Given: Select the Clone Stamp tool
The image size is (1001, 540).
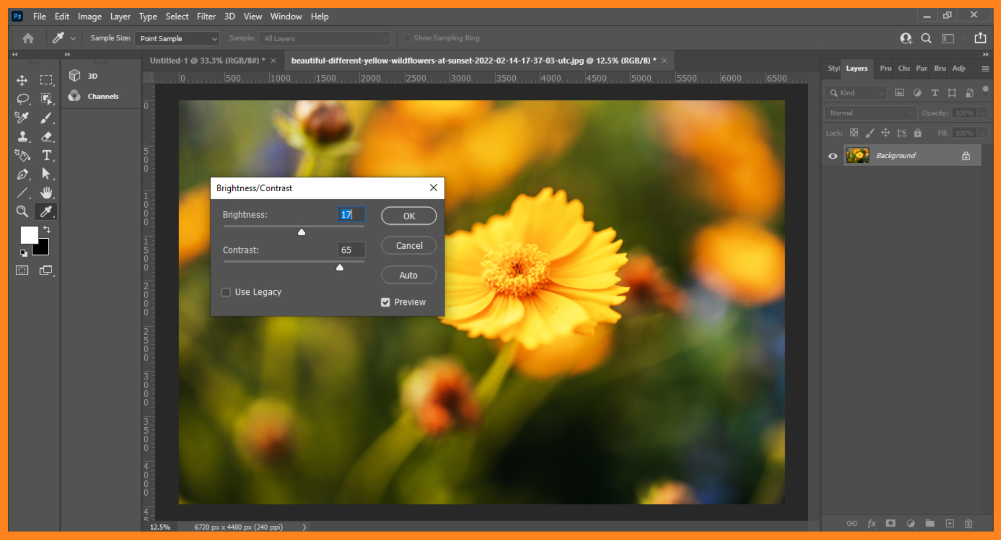Looking at the screenshot, I should (22, 136).
